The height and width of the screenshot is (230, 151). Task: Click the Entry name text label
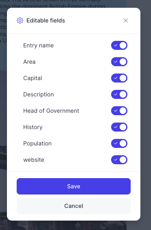(38, 45)
